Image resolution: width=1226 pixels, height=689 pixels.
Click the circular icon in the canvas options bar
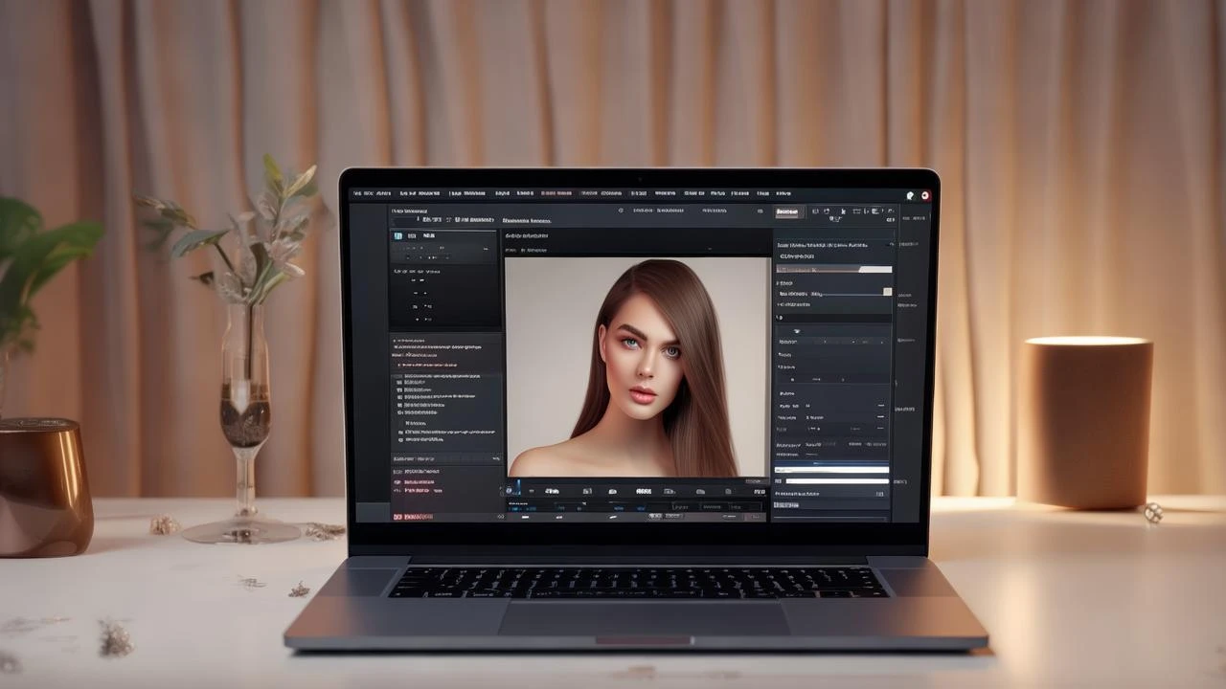tap(621, 211)
